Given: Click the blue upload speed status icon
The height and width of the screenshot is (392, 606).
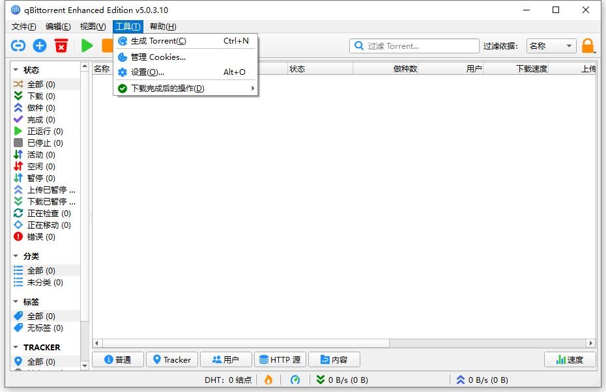Looking at the screenshot, I should [x=461, y=380].
